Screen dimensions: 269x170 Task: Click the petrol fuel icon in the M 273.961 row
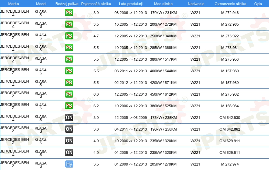tap(69, 48)
